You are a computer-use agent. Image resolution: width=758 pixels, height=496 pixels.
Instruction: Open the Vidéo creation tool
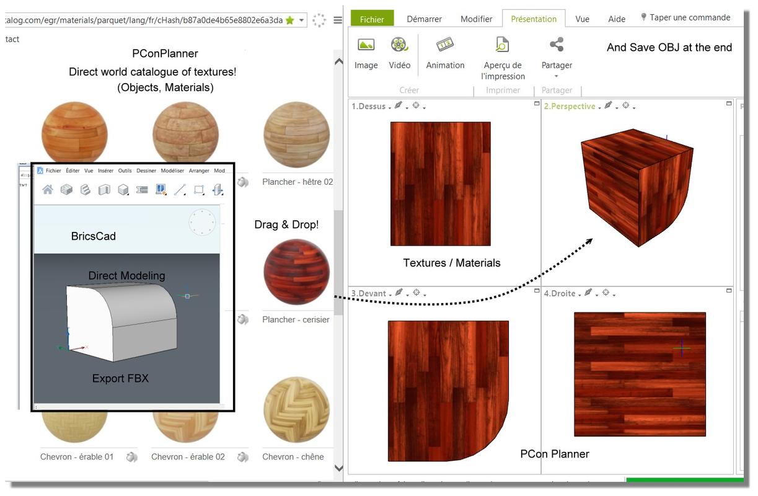point(399,45)
